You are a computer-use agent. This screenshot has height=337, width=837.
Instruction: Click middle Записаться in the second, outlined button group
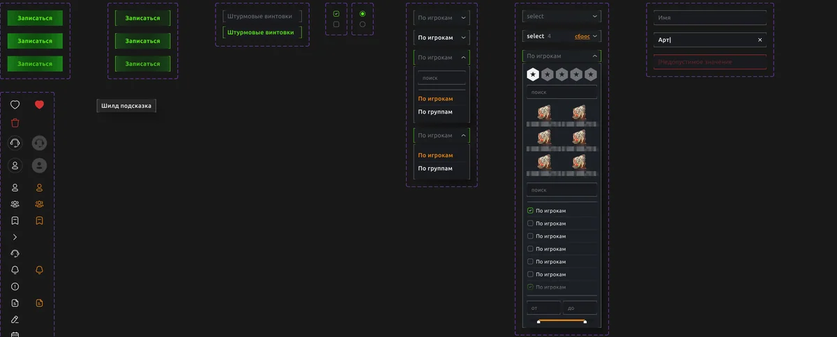[142, 41]
